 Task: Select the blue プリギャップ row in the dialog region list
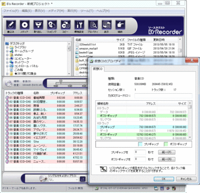(x=141, y=127)
